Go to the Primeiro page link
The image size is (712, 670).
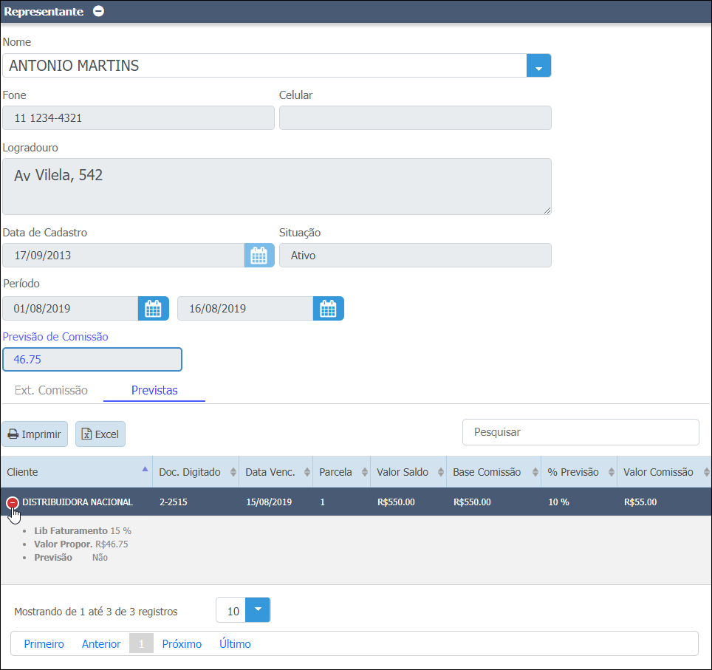click(44, 643)
